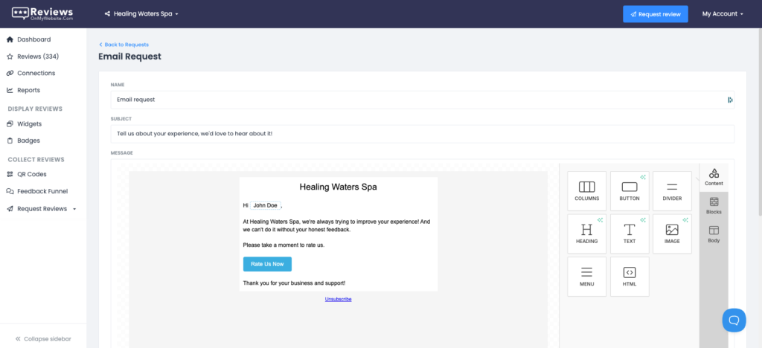Image resolution: width=762 pixels, height=348 pixels.
Task: Focus the Subject input field
Action: tap(422, 134)
